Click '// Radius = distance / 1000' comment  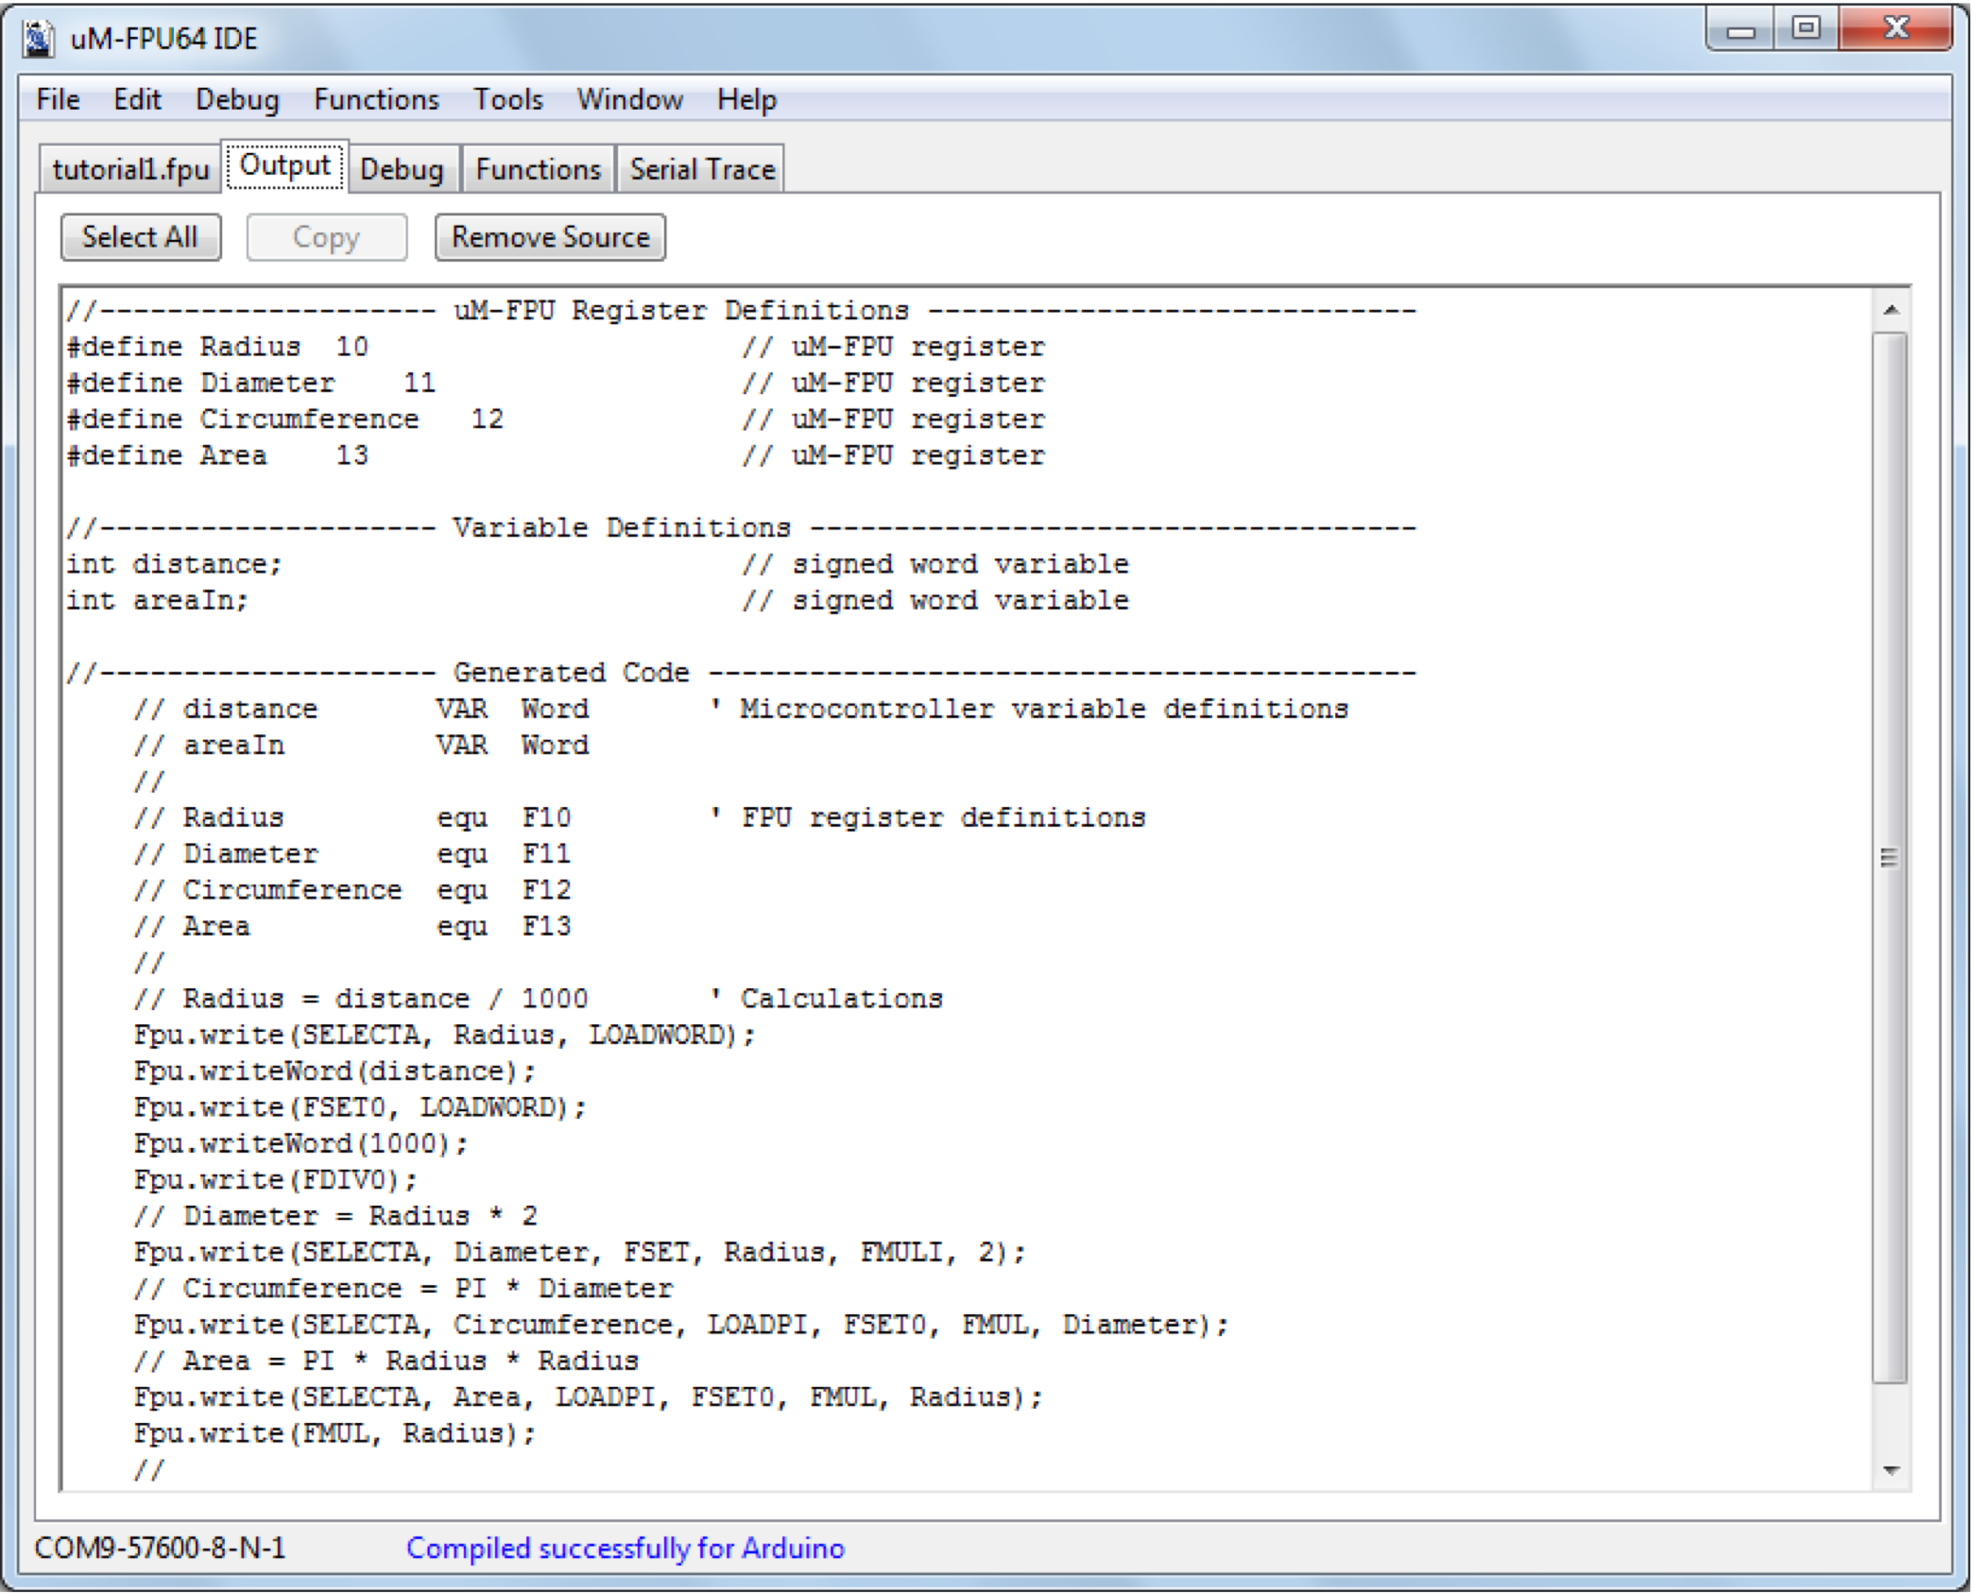pyautogui.click(x=538, y=999)
